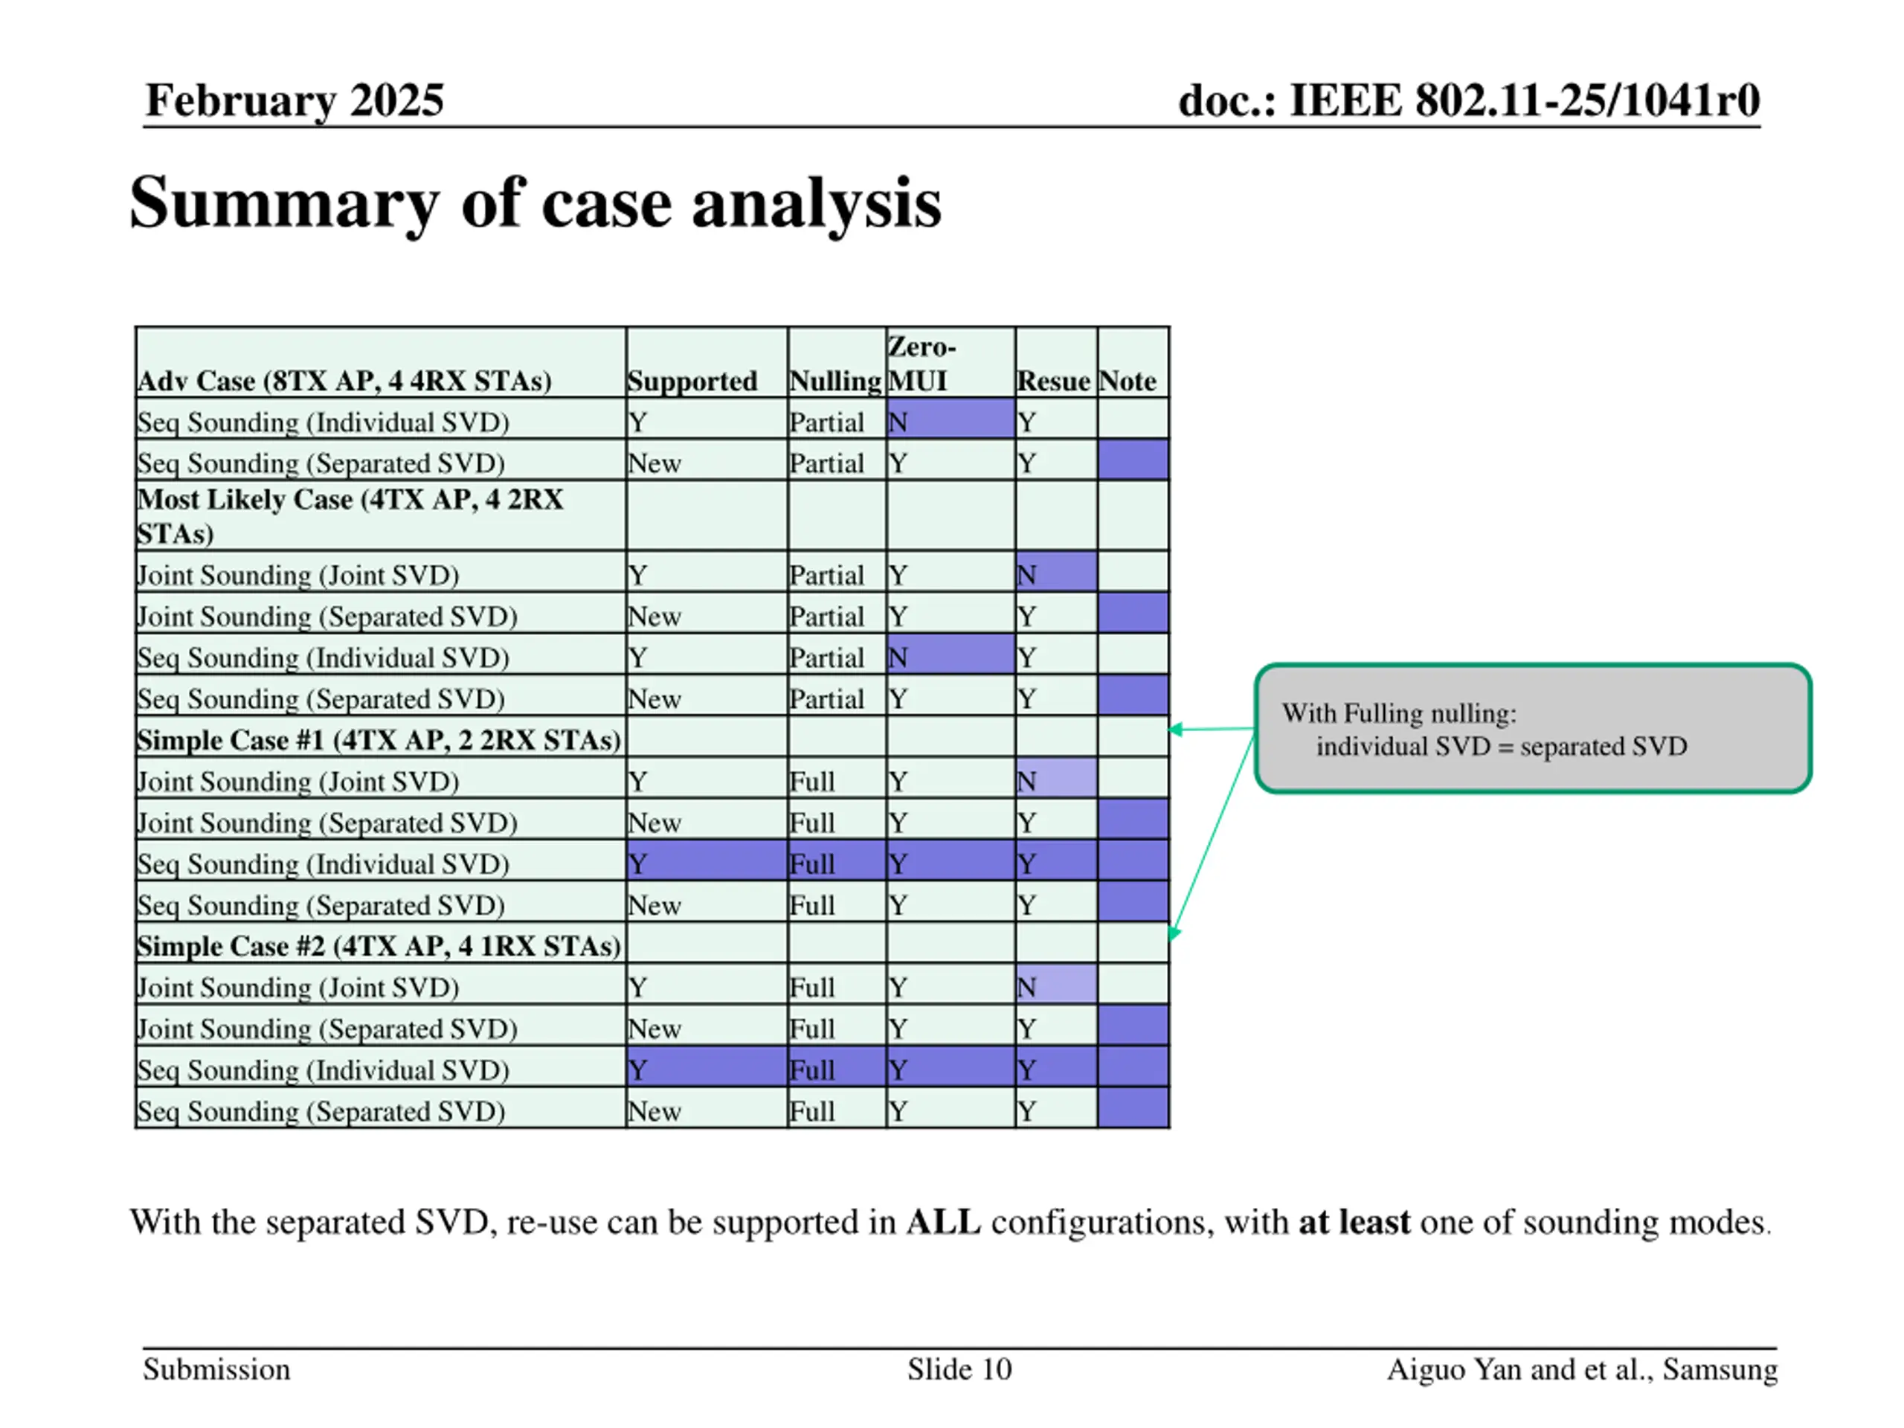The image size is (1904, 1428).
Task: Click the 'Simple Case #1 (4TX AP, 2 2RX STAs)' heading
Action: (379, 740)
